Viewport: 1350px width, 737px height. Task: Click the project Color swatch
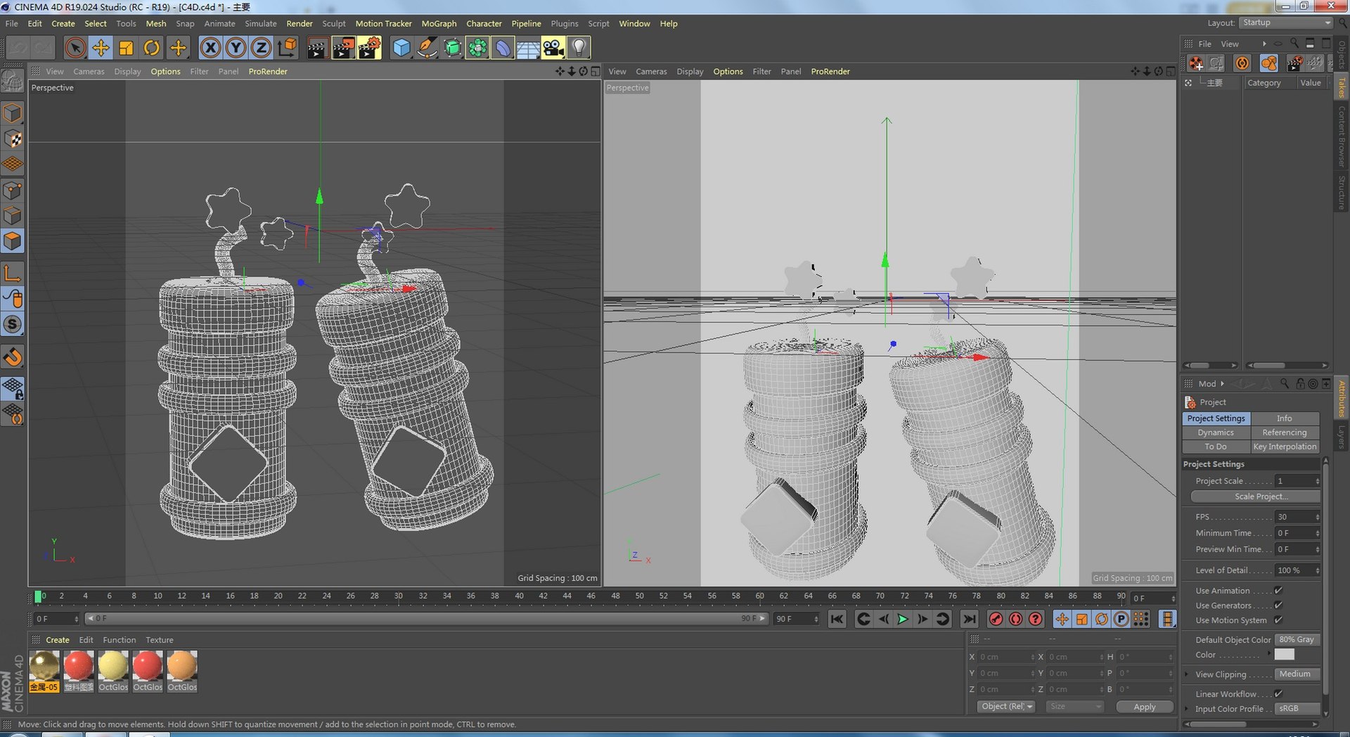tap(1284, 654)
